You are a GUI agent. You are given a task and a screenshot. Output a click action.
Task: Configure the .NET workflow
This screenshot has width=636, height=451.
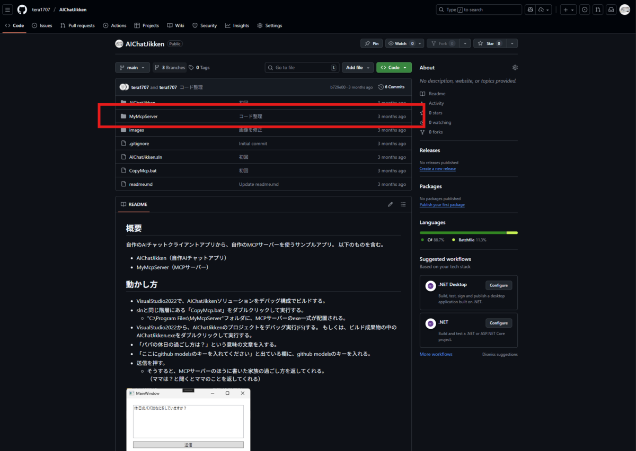[499, 323]
